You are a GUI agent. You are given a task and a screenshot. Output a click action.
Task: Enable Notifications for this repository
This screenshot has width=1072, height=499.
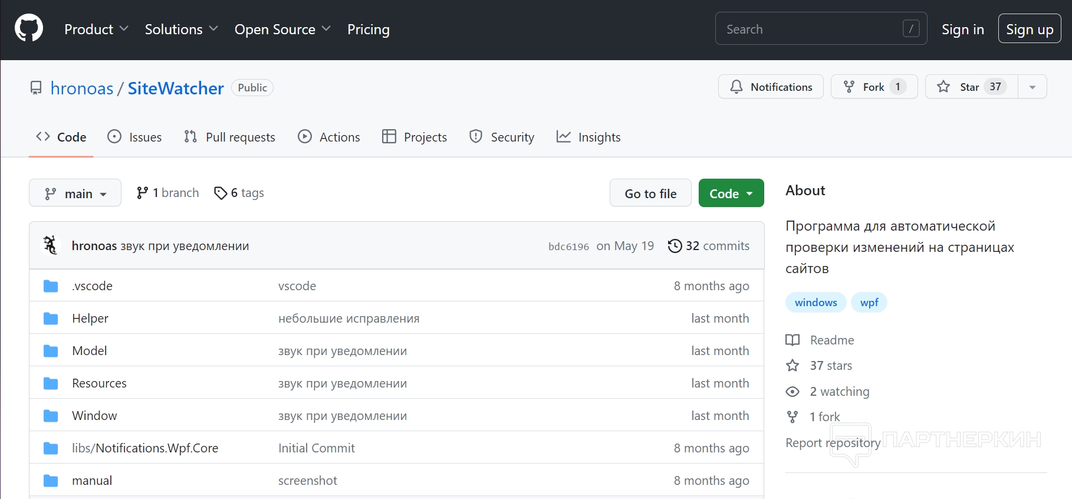[771, 87]
